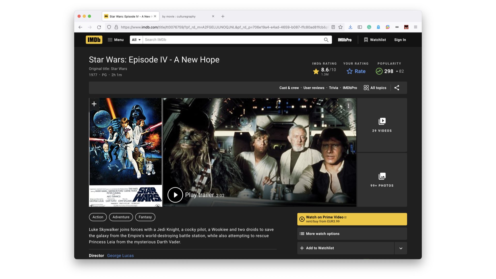Open the trailer three-dot options menu
The height and width of the screenshot is (279, 496).
[348, 106]
